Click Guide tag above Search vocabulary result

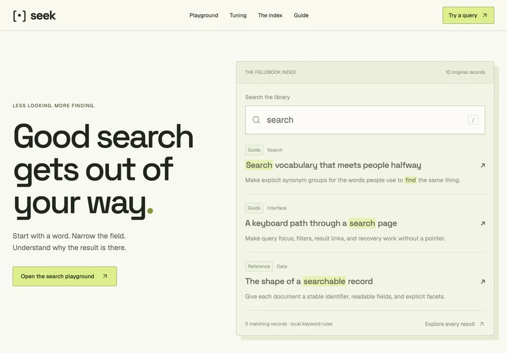pos(254,150)
